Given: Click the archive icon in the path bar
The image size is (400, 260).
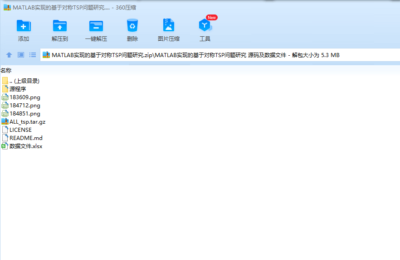Looking at the screenshot, I should point(46,55).
